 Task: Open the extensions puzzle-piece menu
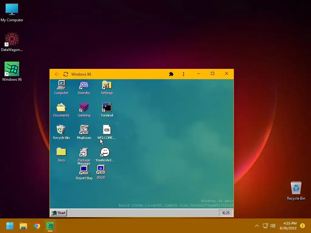tap(171, 74)
